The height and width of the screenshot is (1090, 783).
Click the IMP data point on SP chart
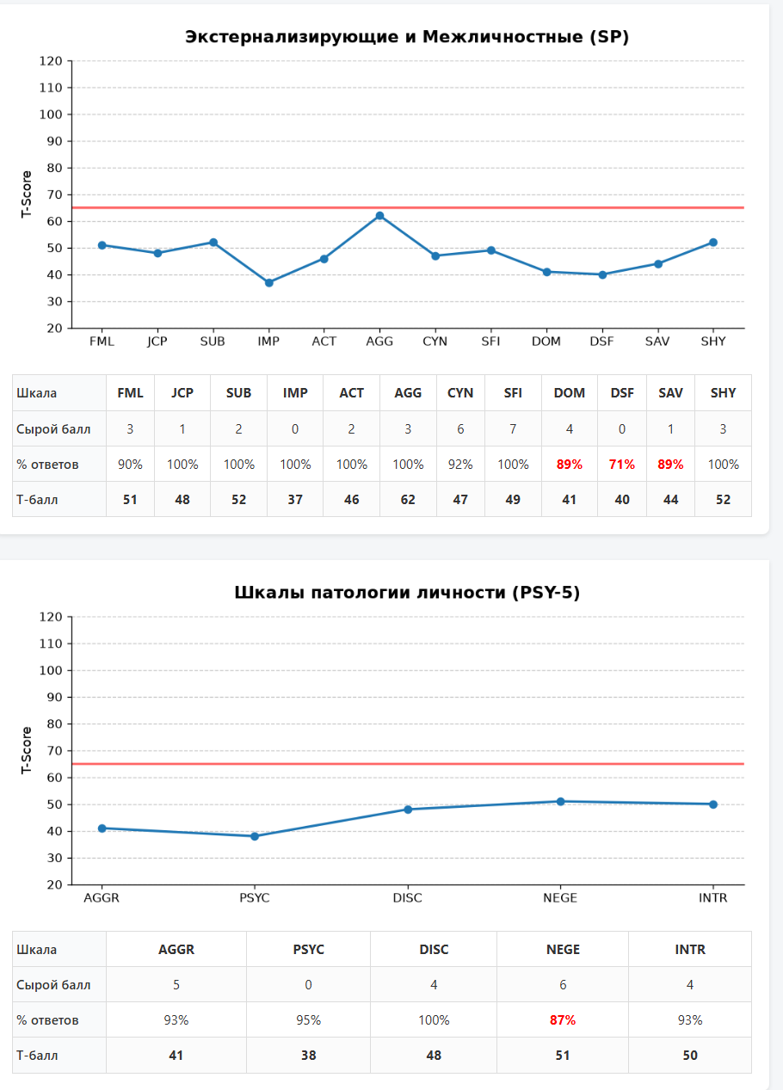268,282
